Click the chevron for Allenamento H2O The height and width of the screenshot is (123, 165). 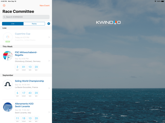tap(49, 112)
